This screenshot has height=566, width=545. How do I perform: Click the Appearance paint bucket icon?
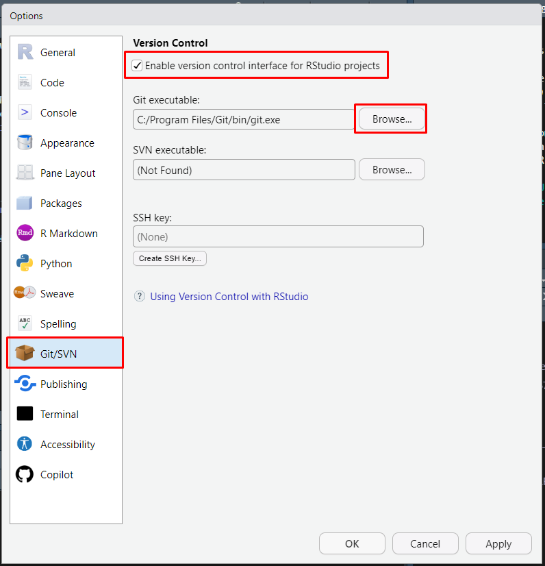(x=25, y=143)
